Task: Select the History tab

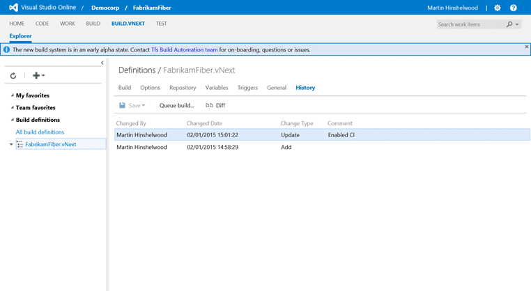Action: pyautogui.click(x=305, y=88)
